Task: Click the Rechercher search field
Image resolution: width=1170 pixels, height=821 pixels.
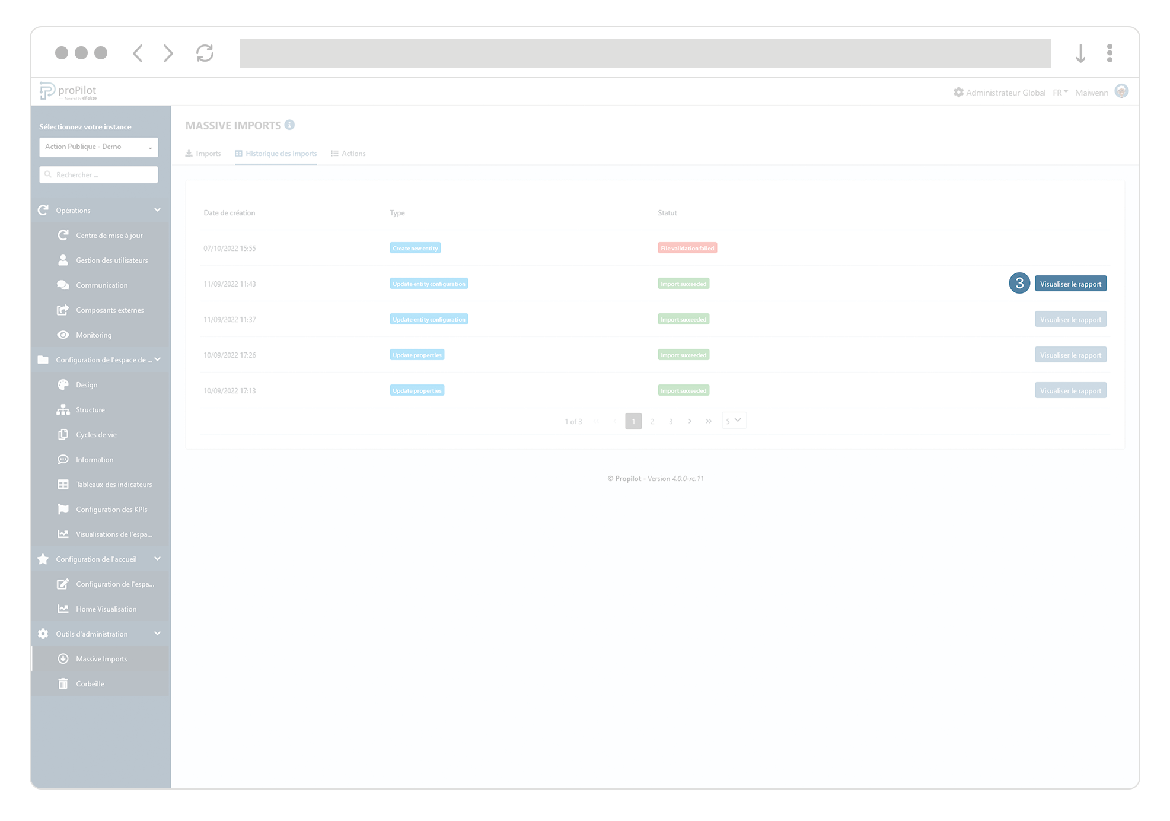Action: pyautogui.click(x=98, y=174)
